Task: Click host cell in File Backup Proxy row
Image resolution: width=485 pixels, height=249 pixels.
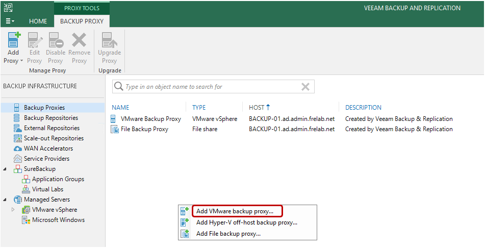Action: [292, 129]
